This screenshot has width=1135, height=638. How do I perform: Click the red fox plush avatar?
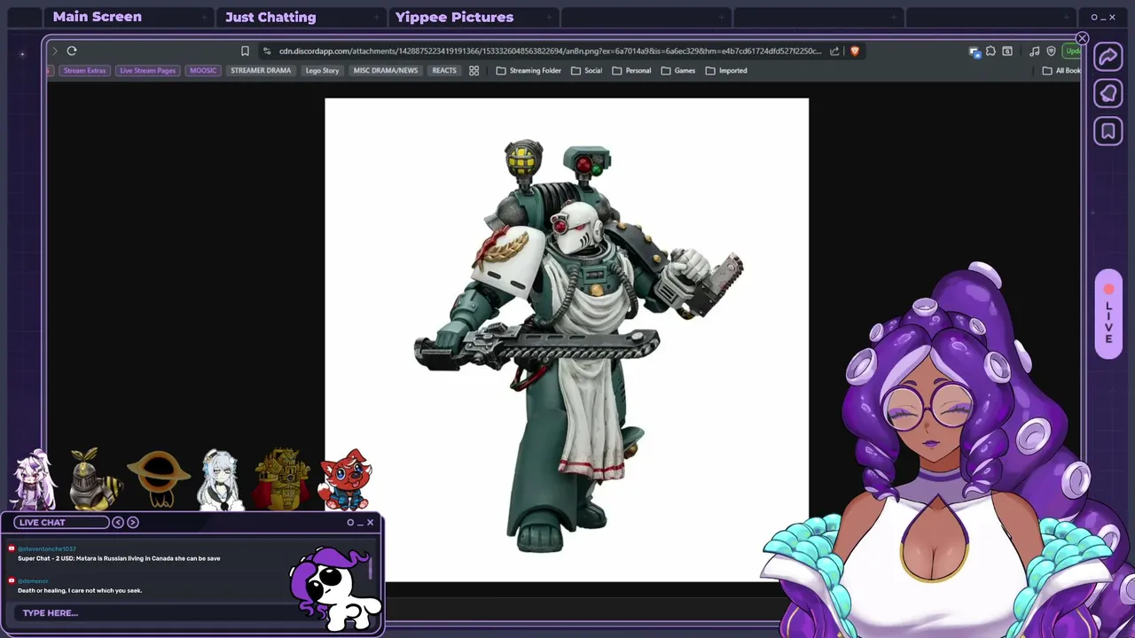pos(345,479)
